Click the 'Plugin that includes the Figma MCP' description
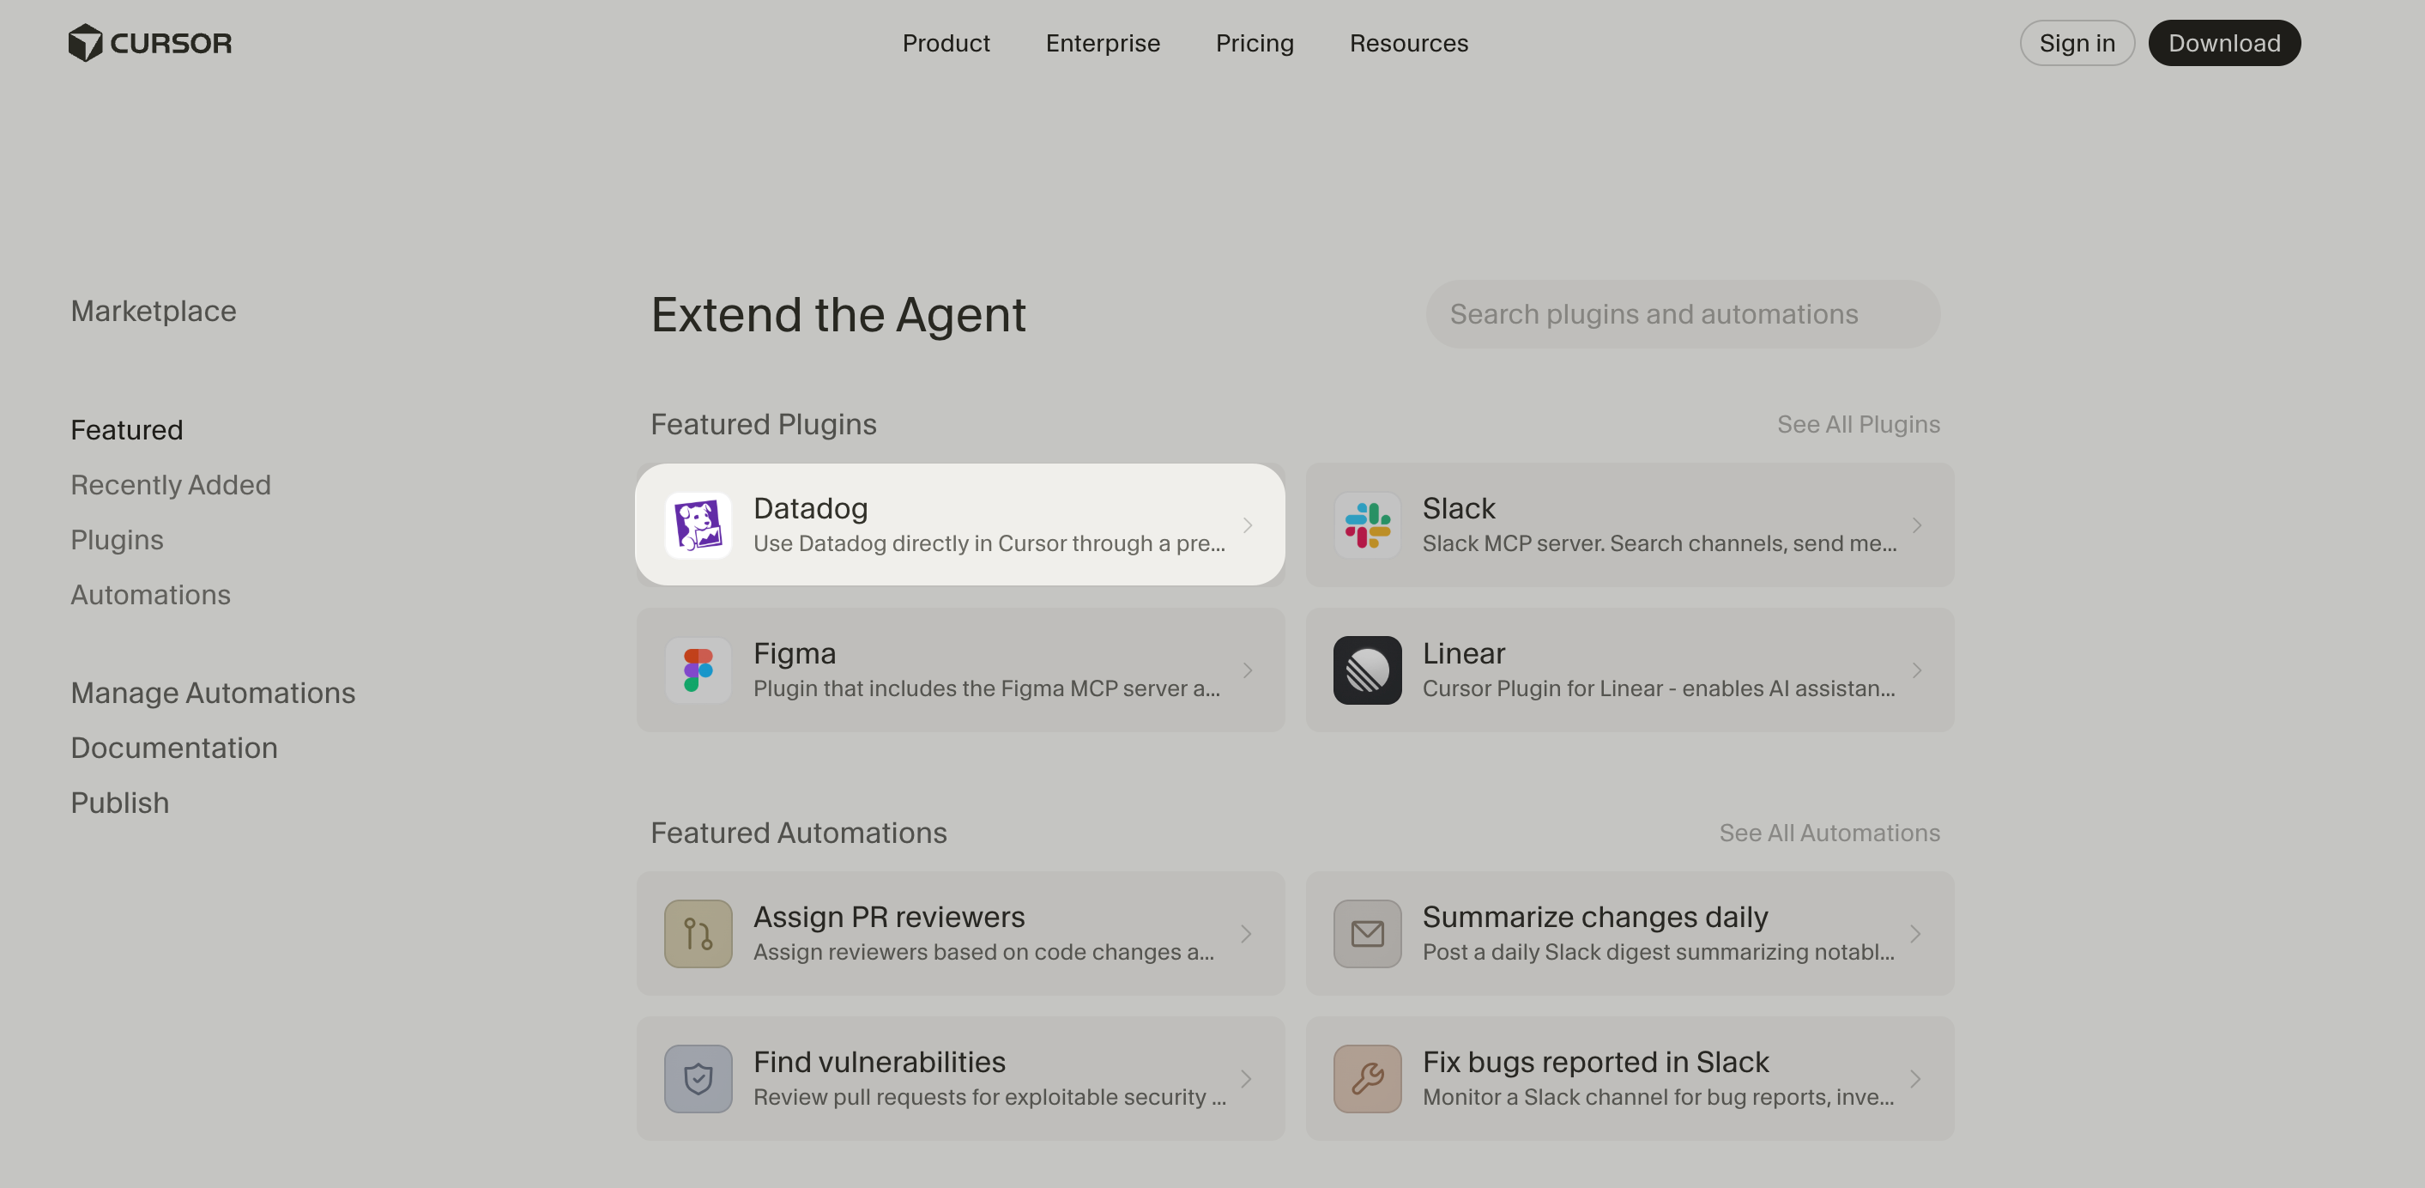This screenshot has width=2425, height=1188. [x=987, y=689]
